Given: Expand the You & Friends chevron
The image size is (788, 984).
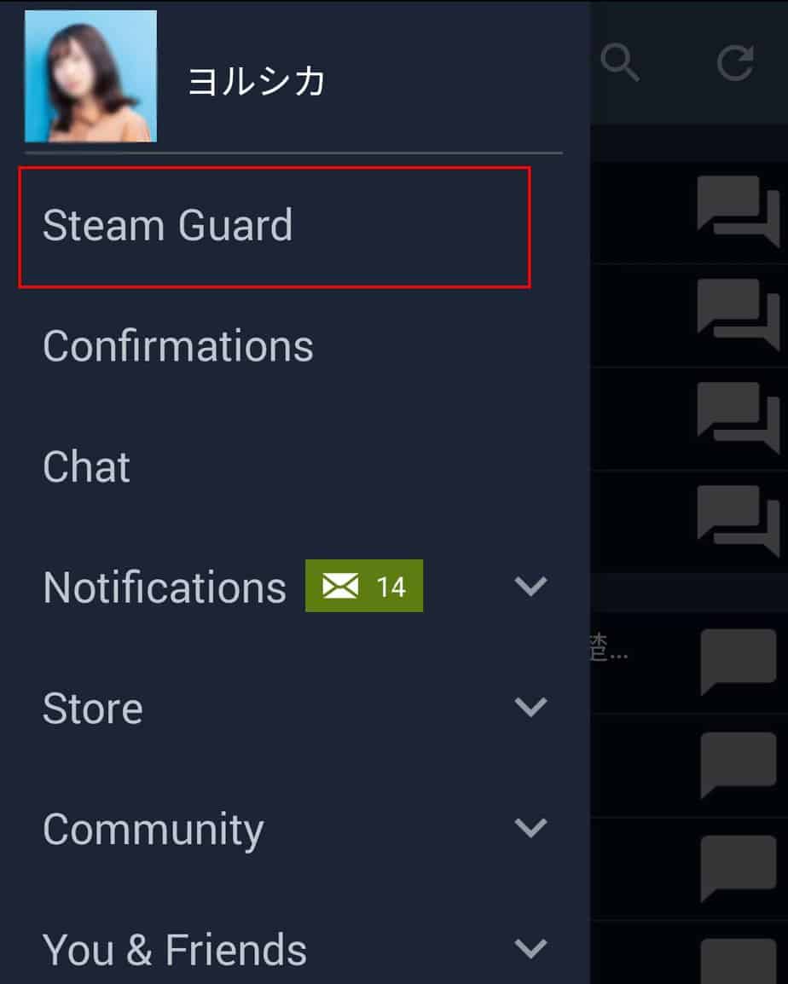Looking at the screenshot, I should [530, 948].
